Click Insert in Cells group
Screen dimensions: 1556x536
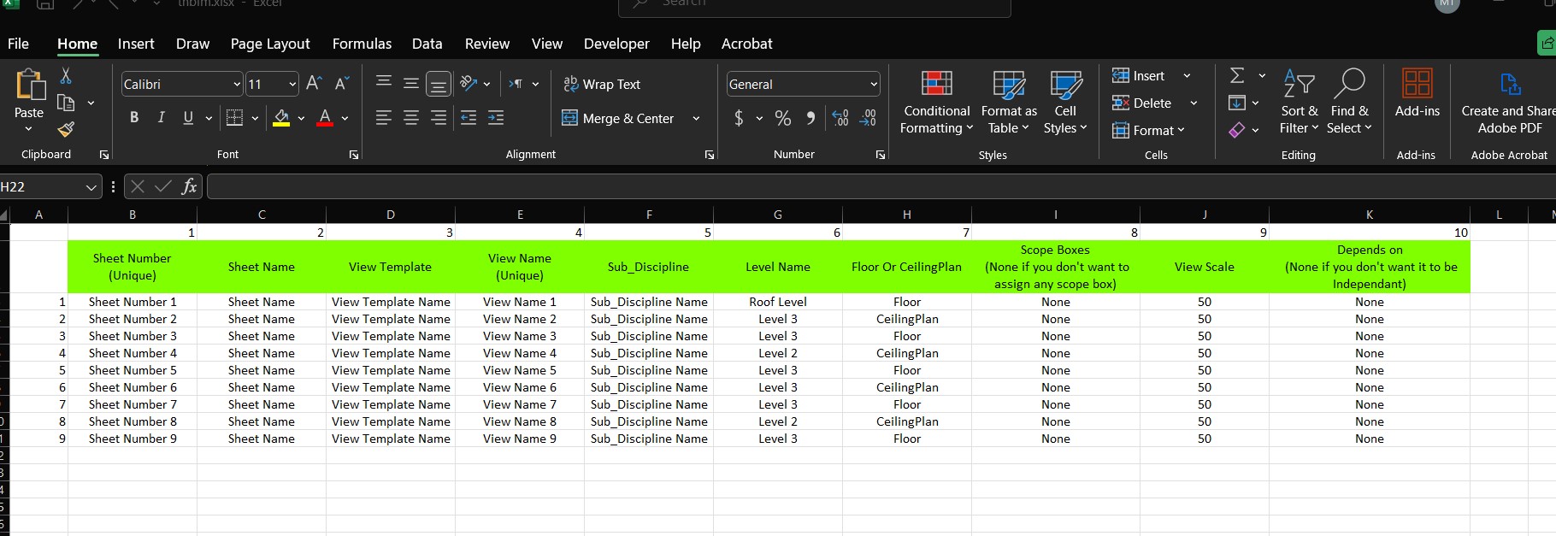pyautogui.click(x=1139, y=76)
